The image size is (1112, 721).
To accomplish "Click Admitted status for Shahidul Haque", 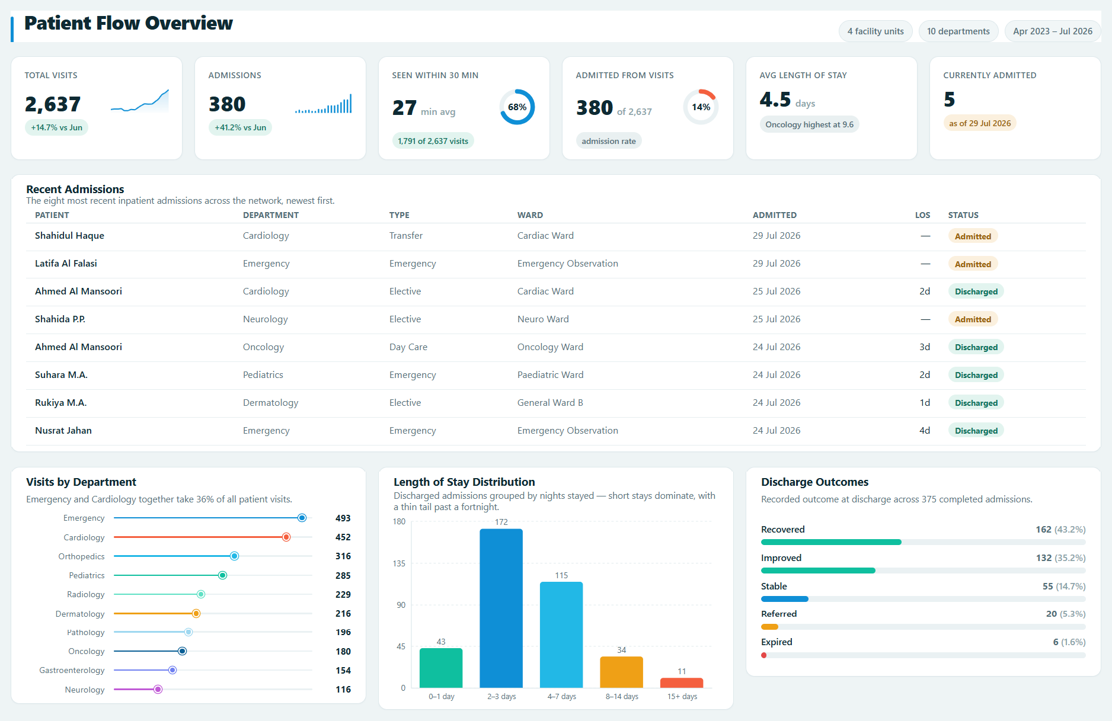I will coord(973,236).
